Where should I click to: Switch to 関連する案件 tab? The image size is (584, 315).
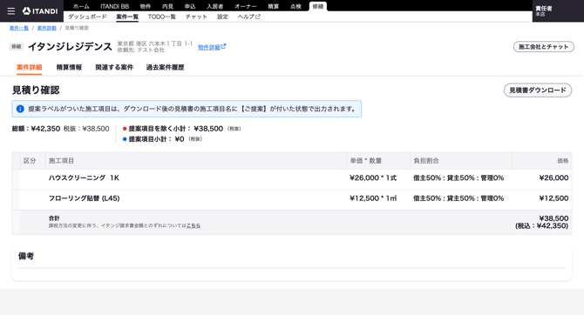click(114, 67)
